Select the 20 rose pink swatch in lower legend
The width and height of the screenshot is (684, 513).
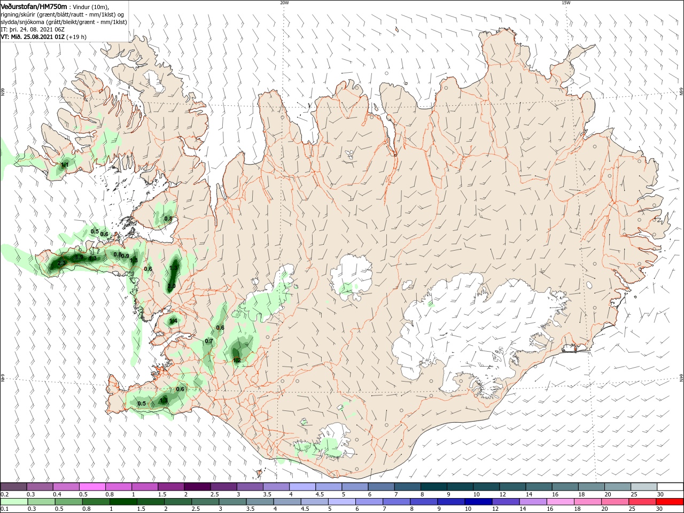[x=614, y=502]
